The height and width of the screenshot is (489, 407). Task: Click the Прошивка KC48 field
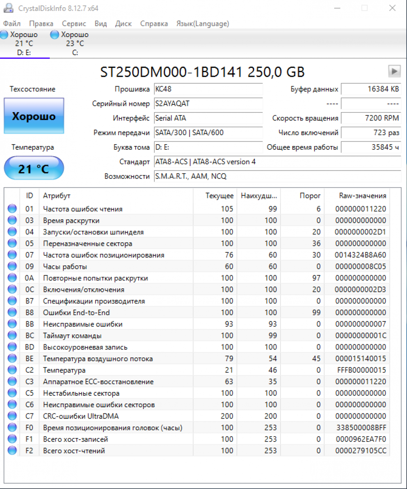(x=208, y=89)
